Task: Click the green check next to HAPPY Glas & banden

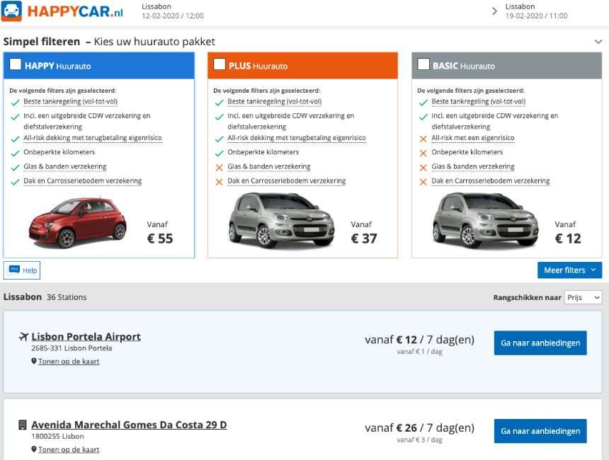Action: (15, 168)
